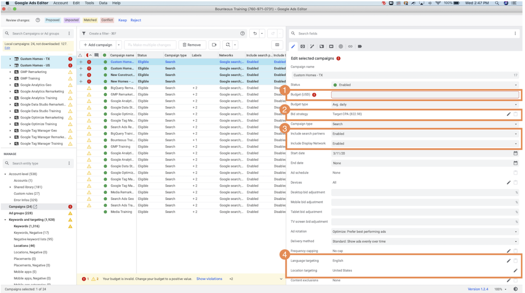Viewport: 525px width, 293px height.
Task: Select Media Training campaign row
Action: [181, 212]
